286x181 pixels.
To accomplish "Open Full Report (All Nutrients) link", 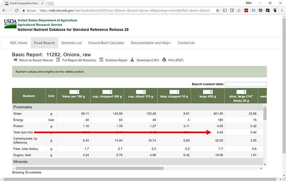I will (x=79, y=60).
